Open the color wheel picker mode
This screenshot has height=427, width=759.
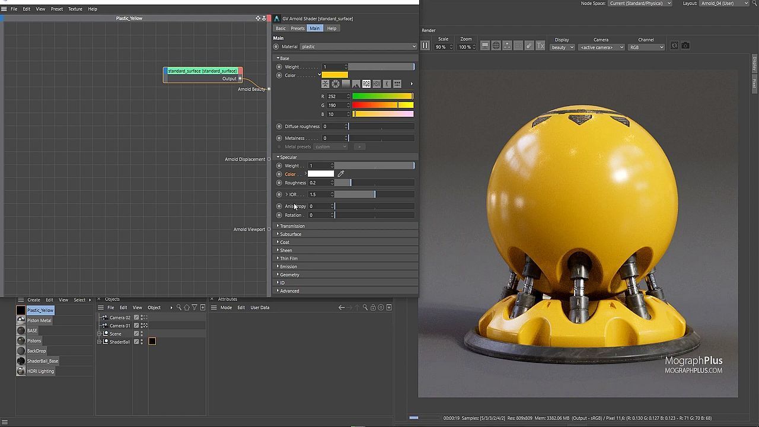pos(336,84)
